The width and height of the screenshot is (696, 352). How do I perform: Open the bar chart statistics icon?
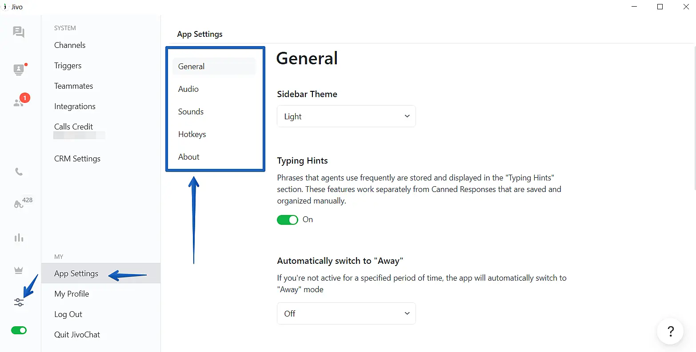tap(19, 238)
